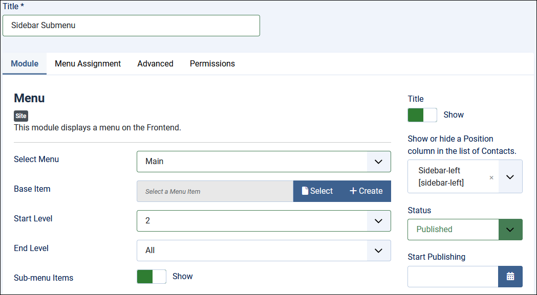Viewport: 537px width, 295px height.
Task: Click the Start Publishing date field
Action: point(453,277)
